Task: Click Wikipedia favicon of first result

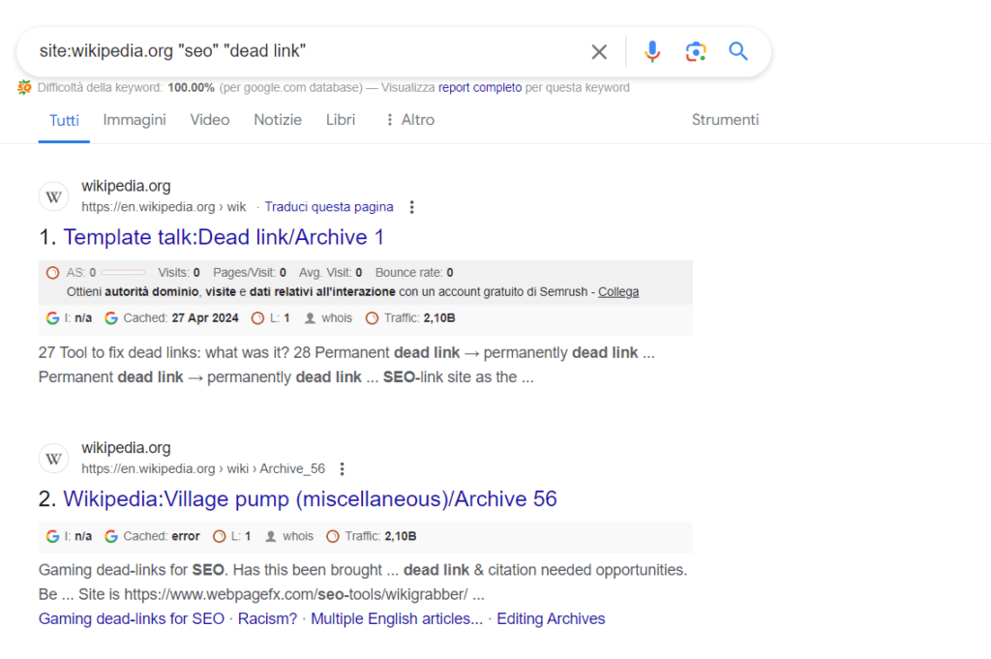Action: coord(54,197)
